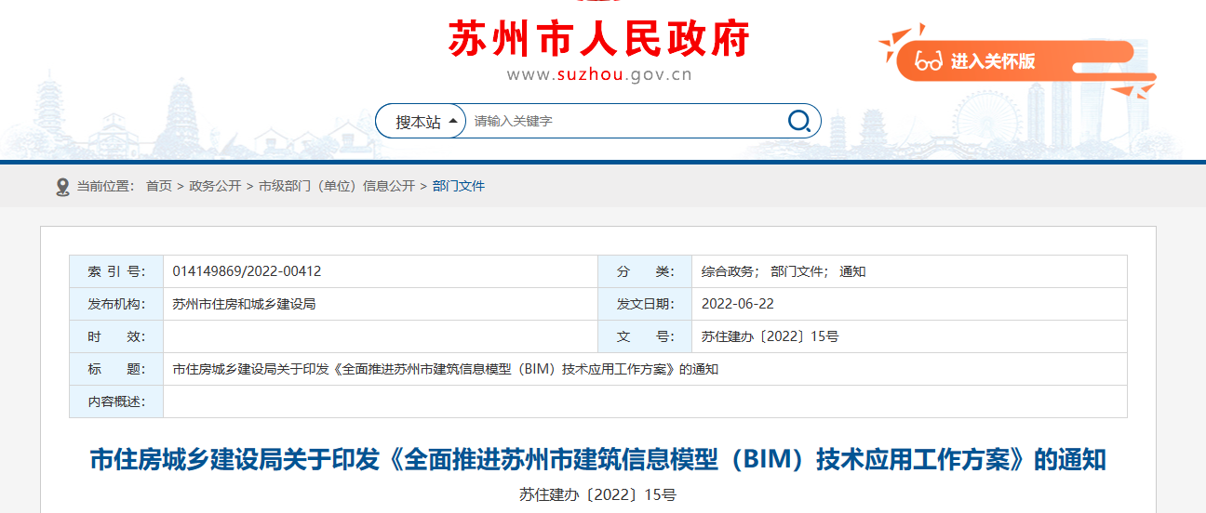
Task: Click 苏住建办〔2022〕15号 in the 文号 table row
Action: pyautogui.click(x=770, y=336)
